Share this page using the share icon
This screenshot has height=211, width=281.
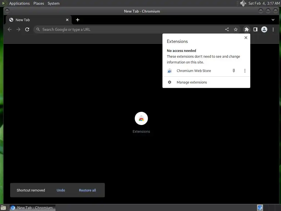227,29
